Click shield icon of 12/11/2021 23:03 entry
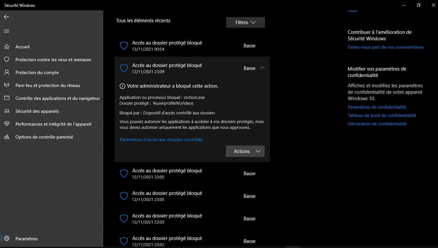Screen dimensions: 438x248 (124, 219)
